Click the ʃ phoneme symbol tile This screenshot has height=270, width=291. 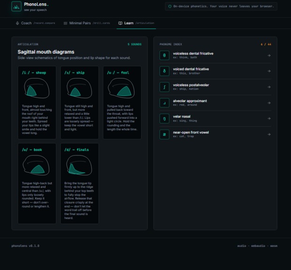tap(164, 87)
